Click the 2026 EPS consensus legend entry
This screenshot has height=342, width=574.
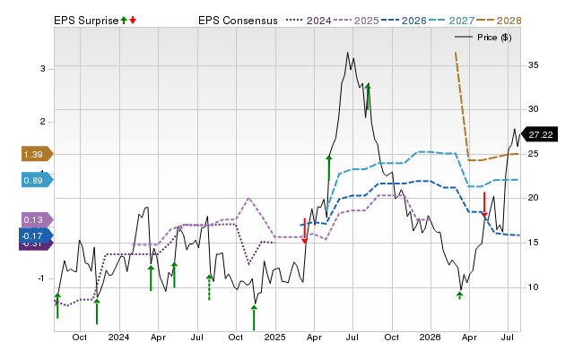[404, 21]
